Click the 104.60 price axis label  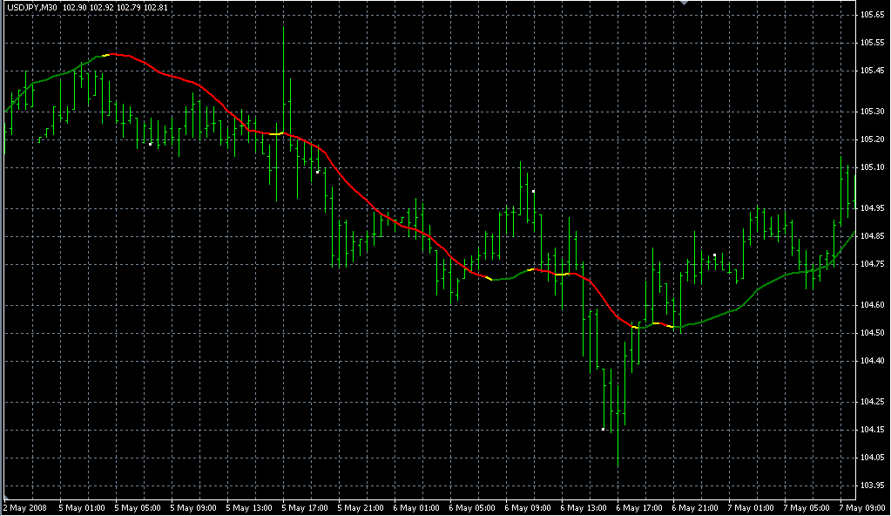click(872, 305)
